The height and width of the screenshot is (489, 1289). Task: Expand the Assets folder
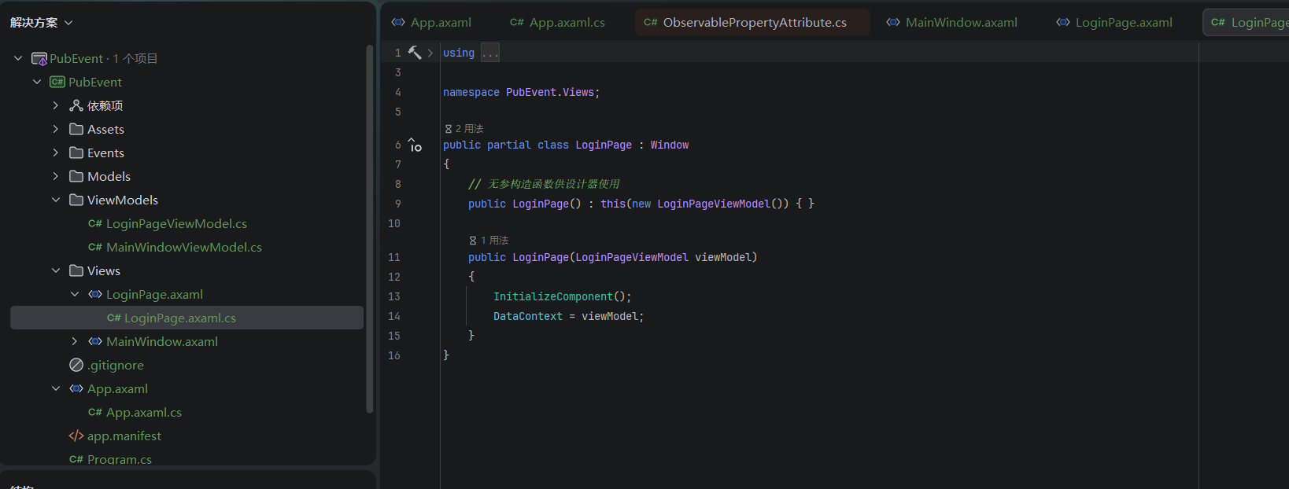(x=56, y=129)
